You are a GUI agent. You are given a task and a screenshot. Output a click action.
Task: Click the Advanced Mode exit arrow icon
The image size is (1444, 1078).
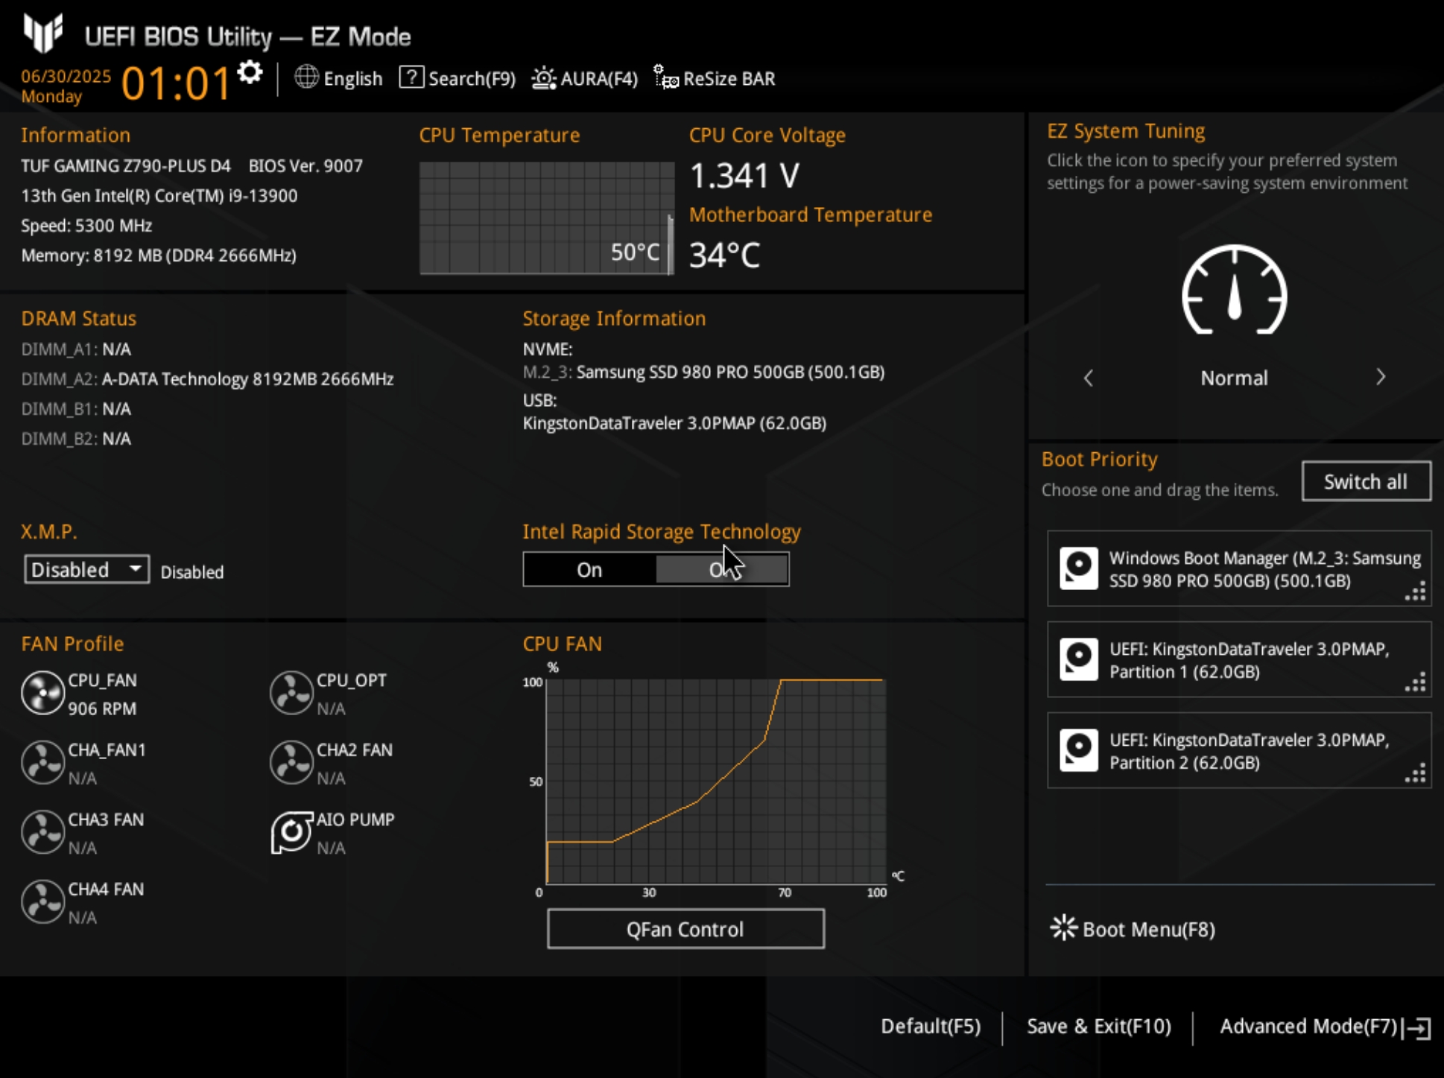1417,1028
